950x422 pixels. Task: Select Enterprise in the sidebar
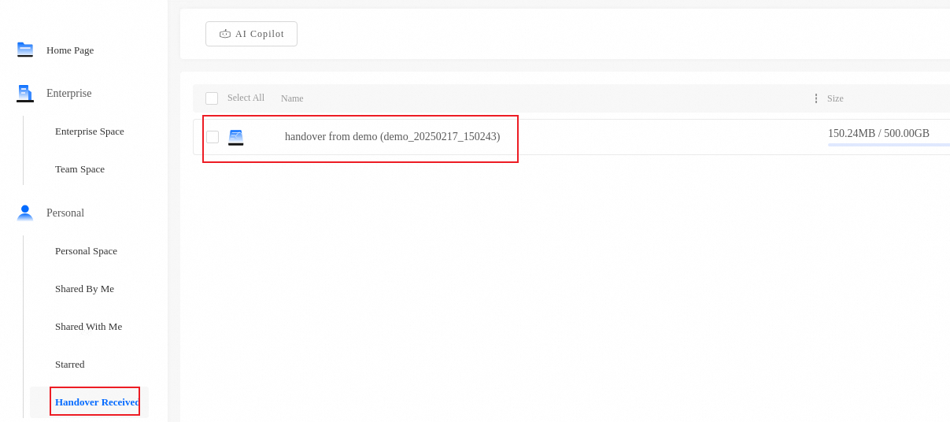tap(69, 94)
